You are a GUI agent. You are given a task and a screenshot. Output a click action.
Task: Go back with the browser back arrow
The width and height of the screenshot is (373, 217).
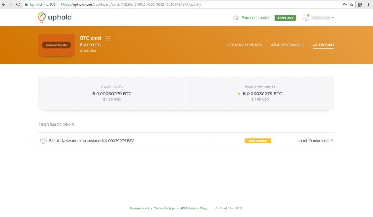coord(4,4)
